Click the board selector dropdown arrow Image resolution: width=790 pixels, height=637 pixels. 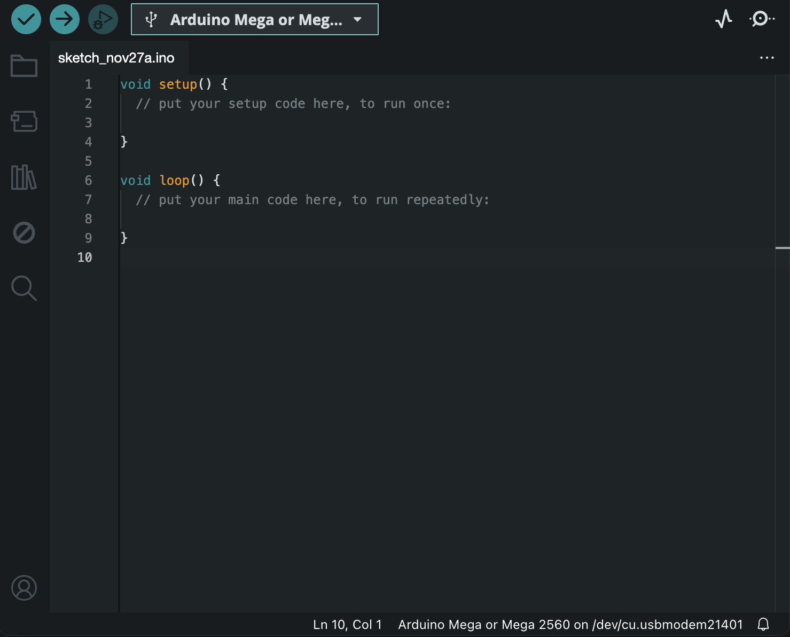[357, 20]
